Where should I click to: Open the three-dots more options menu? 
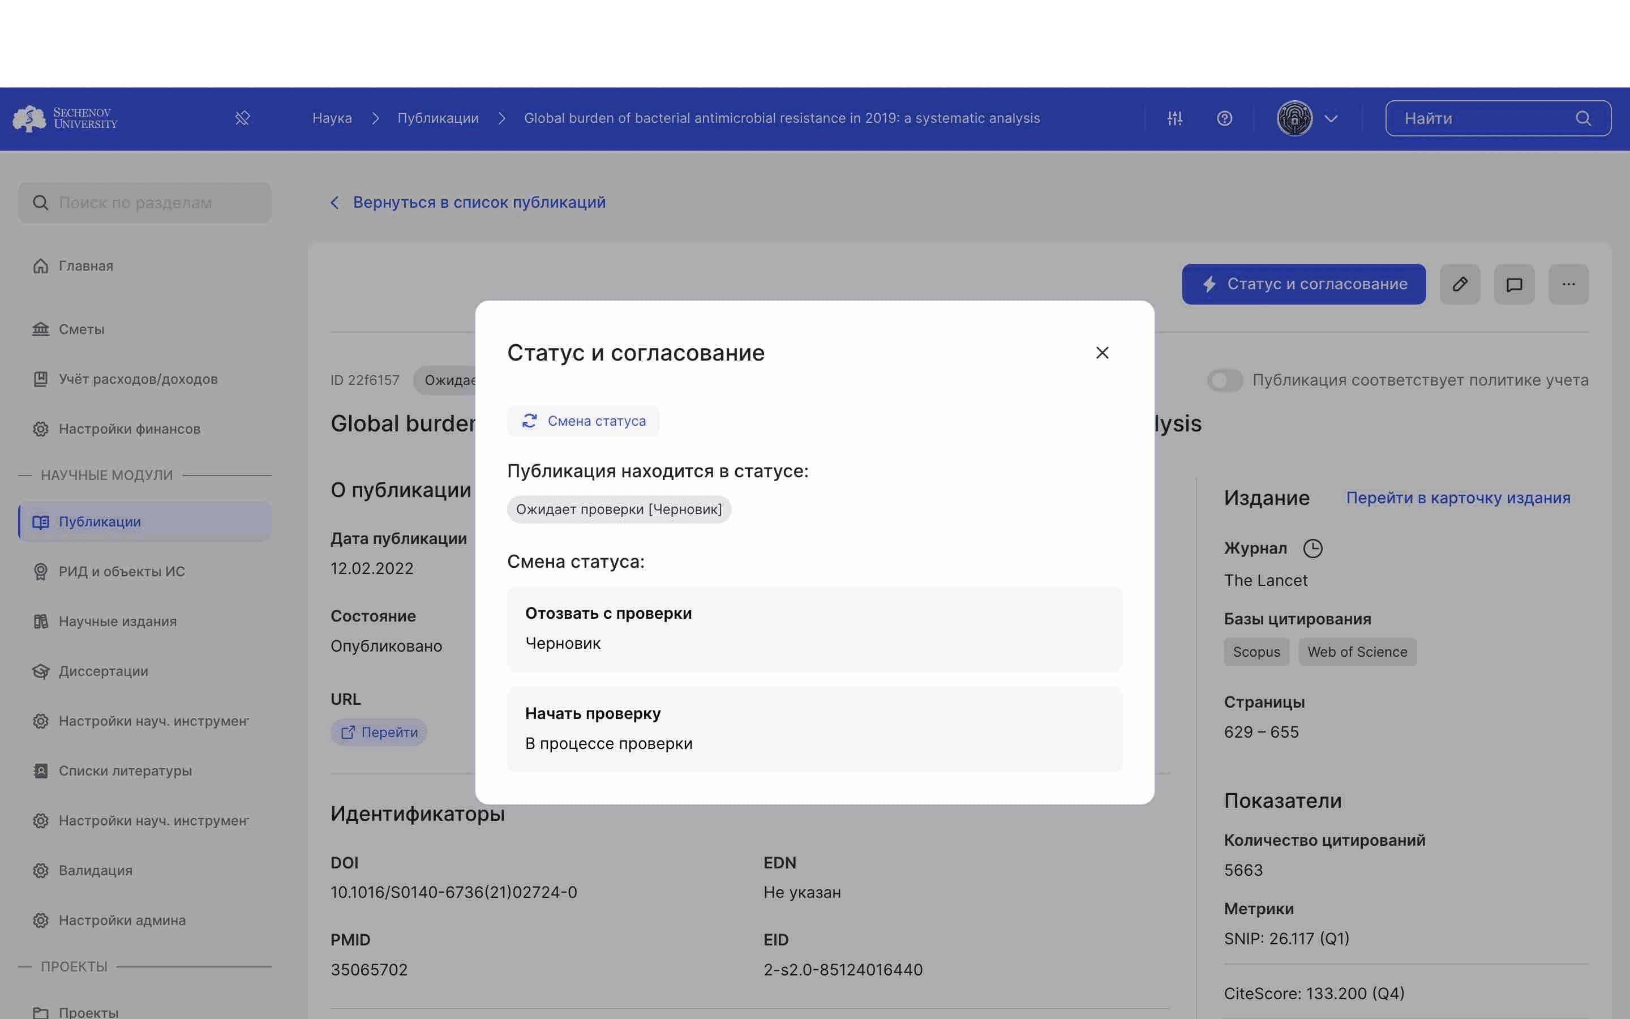(1568, 284)
